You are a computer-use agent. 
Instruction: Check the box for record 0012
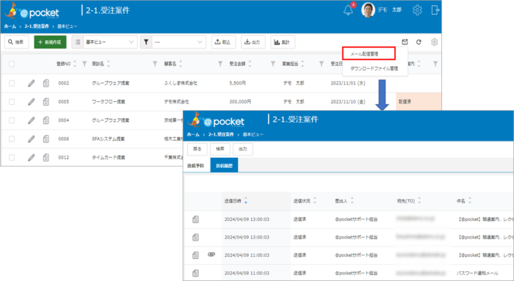pyautogui.click(x=12, y=158)
